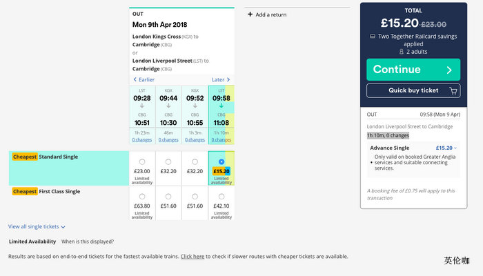
Task: Click the arrow icon on the Continue button
Action: click(449, 70)
